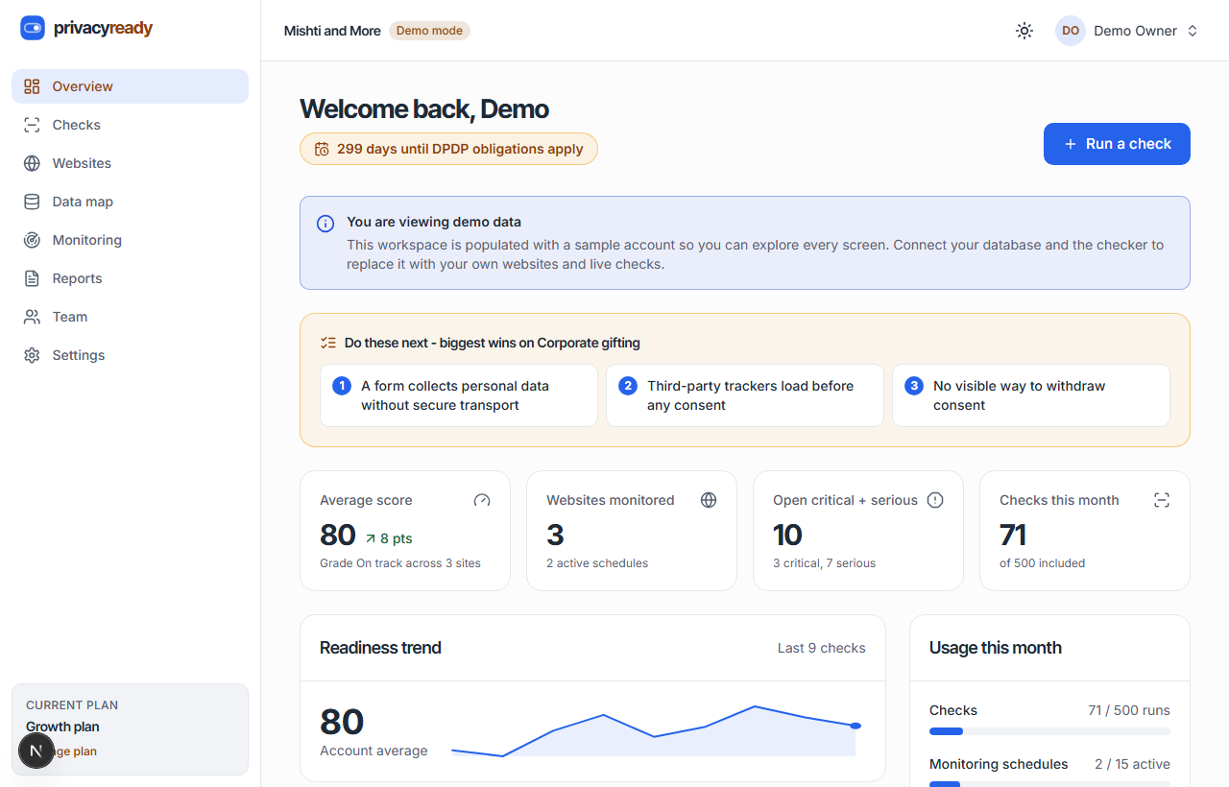This screenshot has width=1229, height=787.
Task: Click the Data map database icon
Action: pos(32,202)
